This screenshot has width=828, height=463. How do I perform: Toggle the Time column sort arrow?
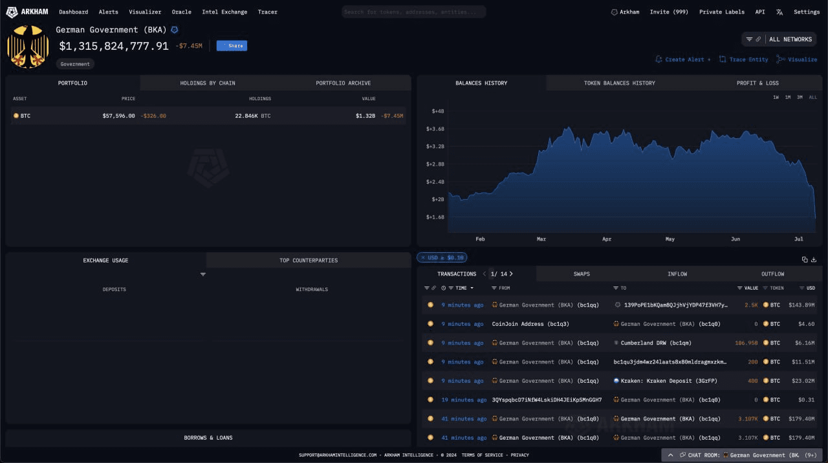(x=472, y=288)
